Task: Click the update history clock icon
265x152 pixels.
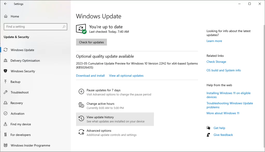Action: click(81, 119)
